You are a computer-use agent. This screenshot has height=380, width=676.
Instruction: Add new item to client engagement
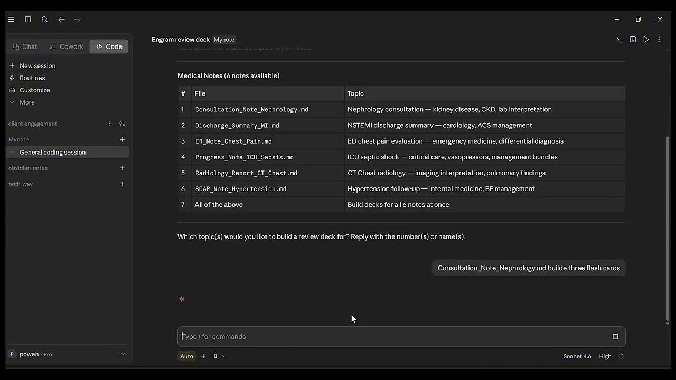click(109, 123)
